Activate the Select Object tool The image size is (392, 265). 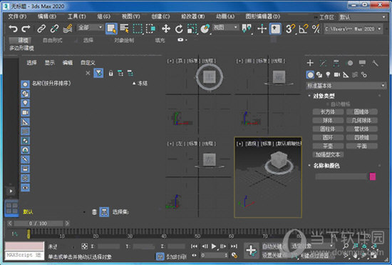111,29
